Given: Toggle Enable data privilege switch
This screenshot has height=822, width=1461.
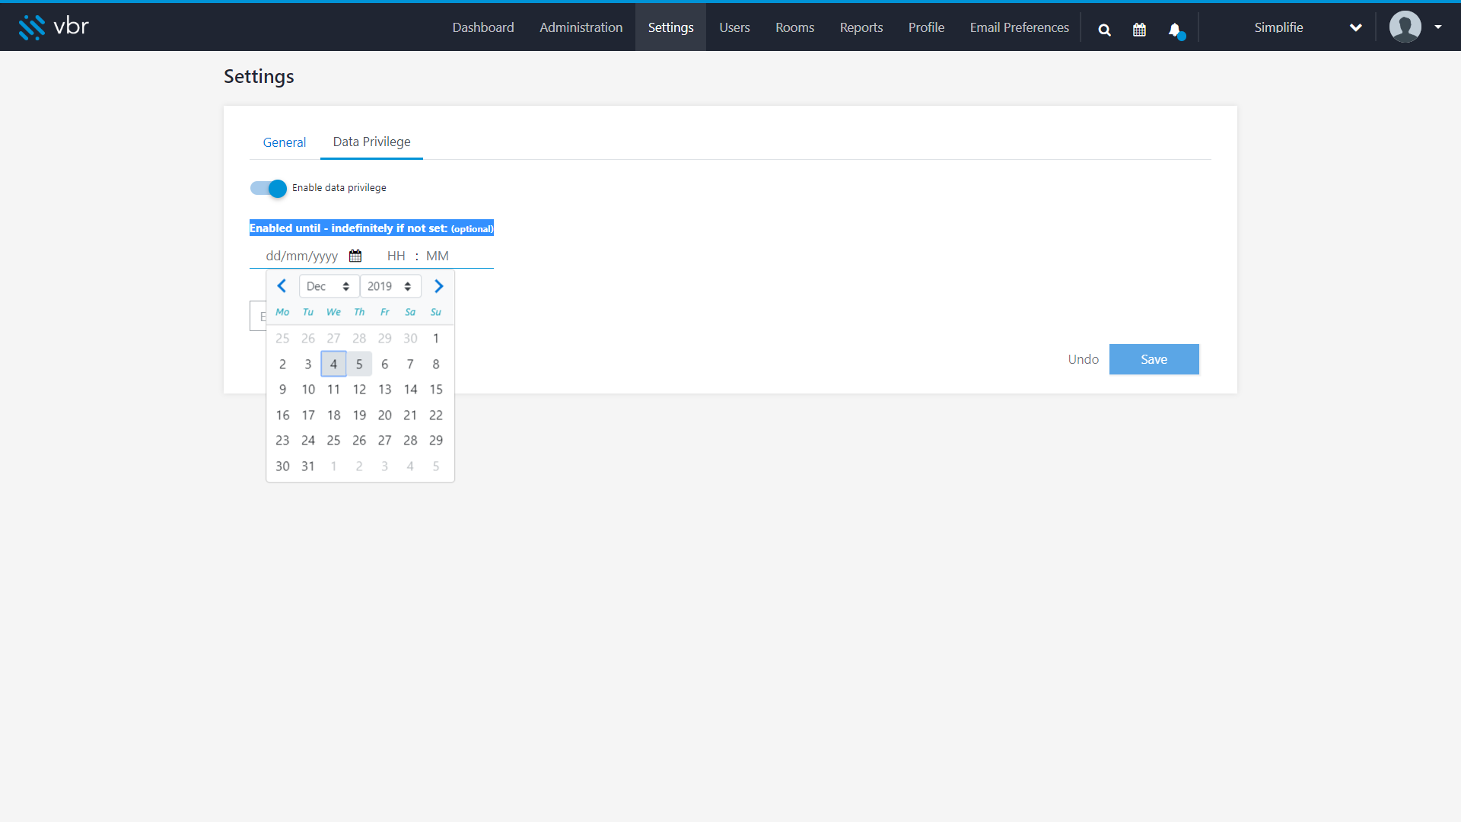Looking at the screenshot, I should coord(269,188).
